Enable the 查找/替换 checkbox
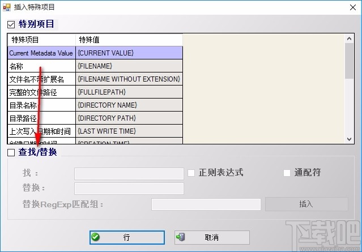The height and width of the screenshot is (252, 362). coord(11,152)
